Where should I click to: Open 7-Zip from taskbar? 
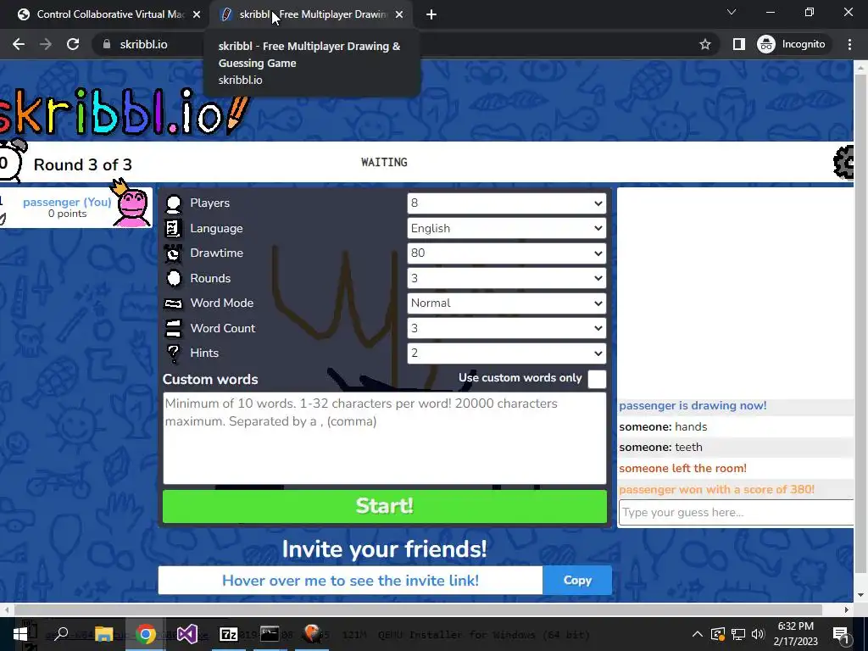coord(229,634)
